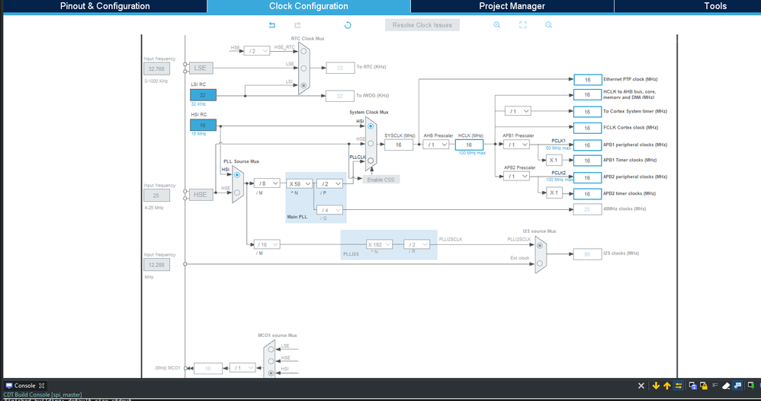Open the AHB Prescaler /1 dropdown
Screen dimensions: 761x401
click(x=435, y=145)
